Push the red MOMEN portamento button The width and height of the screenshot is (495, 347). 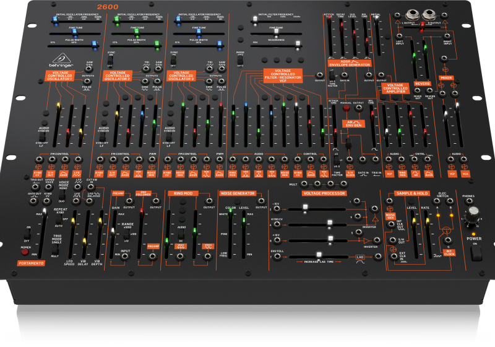click(25, 252)
